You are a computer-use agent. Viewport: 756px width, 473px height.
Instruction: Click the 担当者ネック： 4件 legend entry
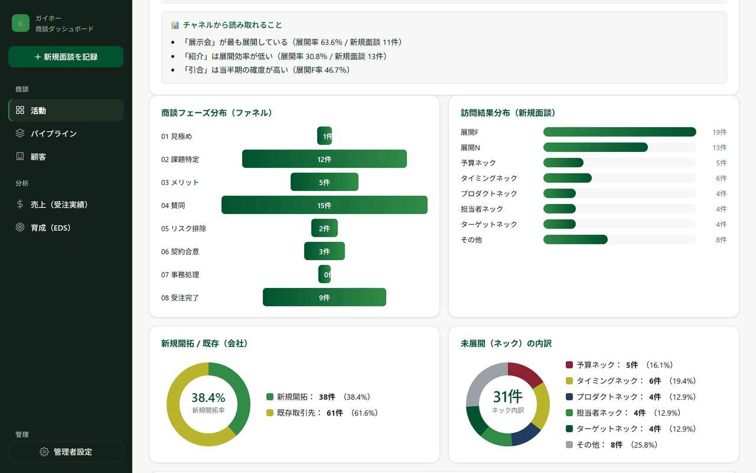623,413
